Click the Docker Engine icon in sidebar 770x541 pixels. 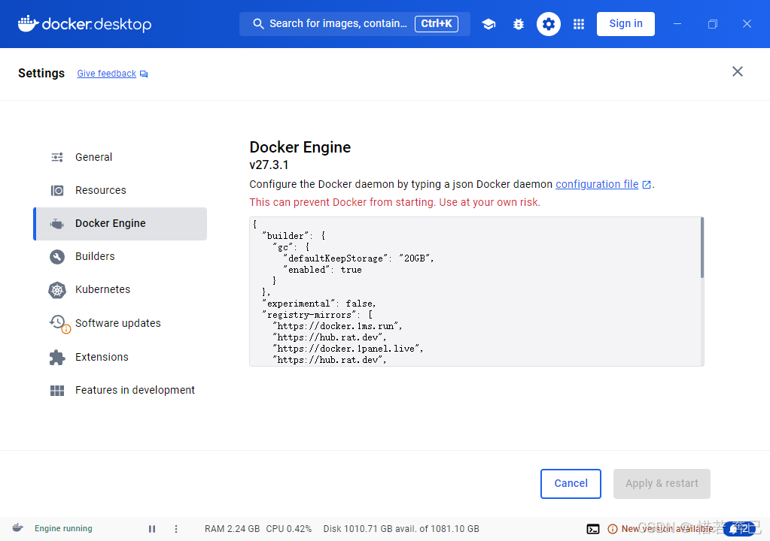(57, 224)
